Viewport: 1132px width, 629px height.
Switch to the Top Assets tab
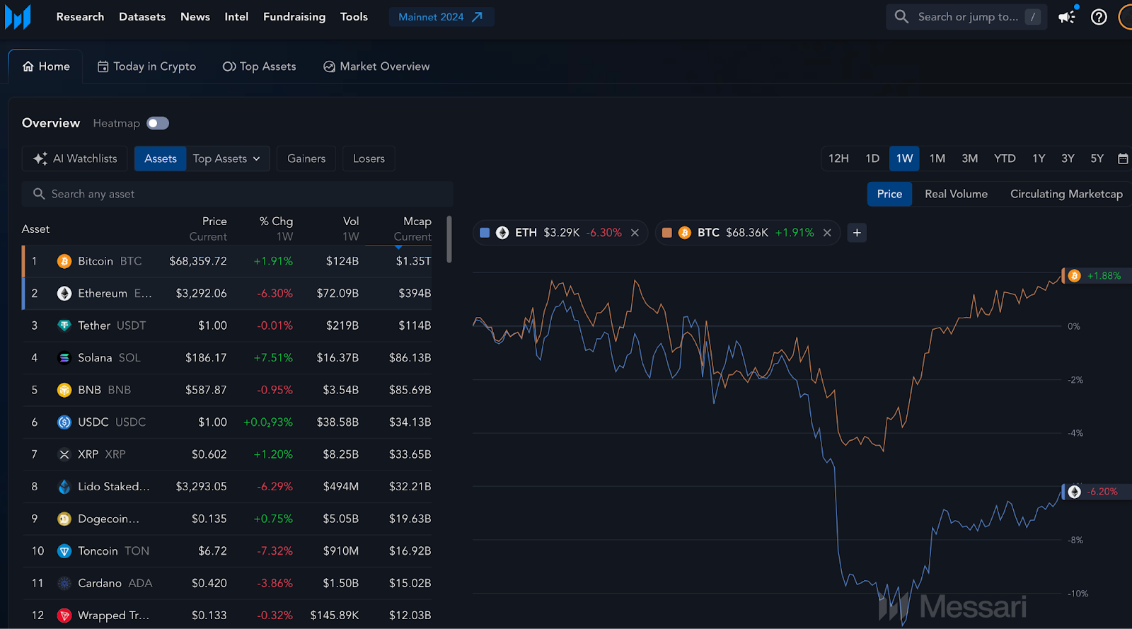click(259, 67)
